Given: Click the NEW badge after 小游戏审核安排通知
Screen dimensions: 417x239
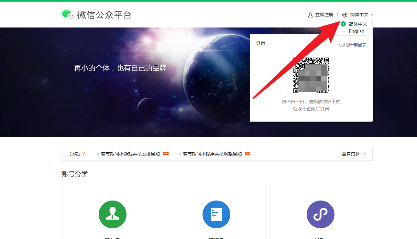Looking at the screenshot, I should point(166,154).
